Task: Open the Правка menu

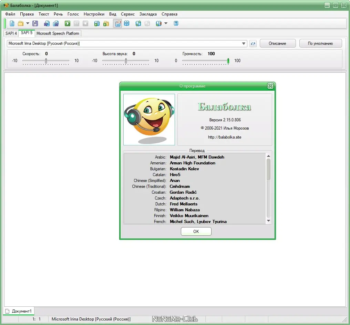Action: (27, 14)
